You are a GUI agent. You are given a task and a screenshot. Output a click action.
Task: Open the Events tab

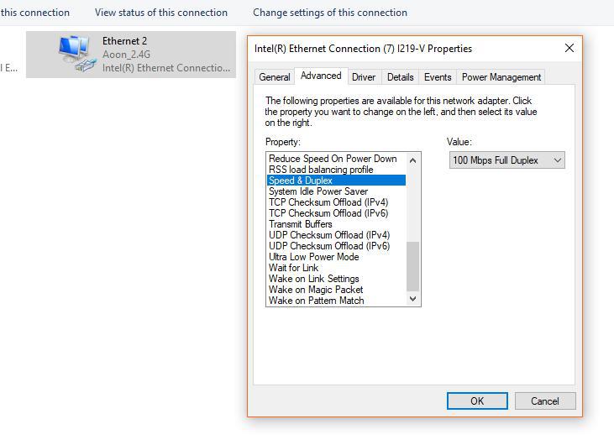pos(438,77)
